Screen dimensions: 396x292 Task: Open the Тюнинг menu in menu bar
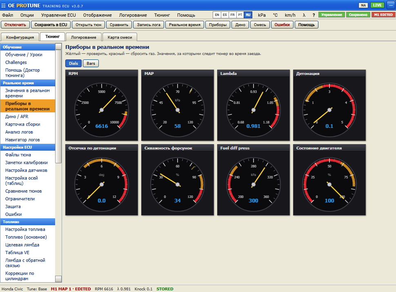click(162, 15)
